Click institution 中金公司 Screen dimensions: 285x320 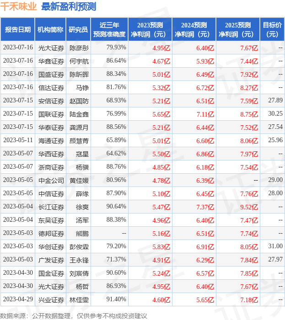pos(51,181)
